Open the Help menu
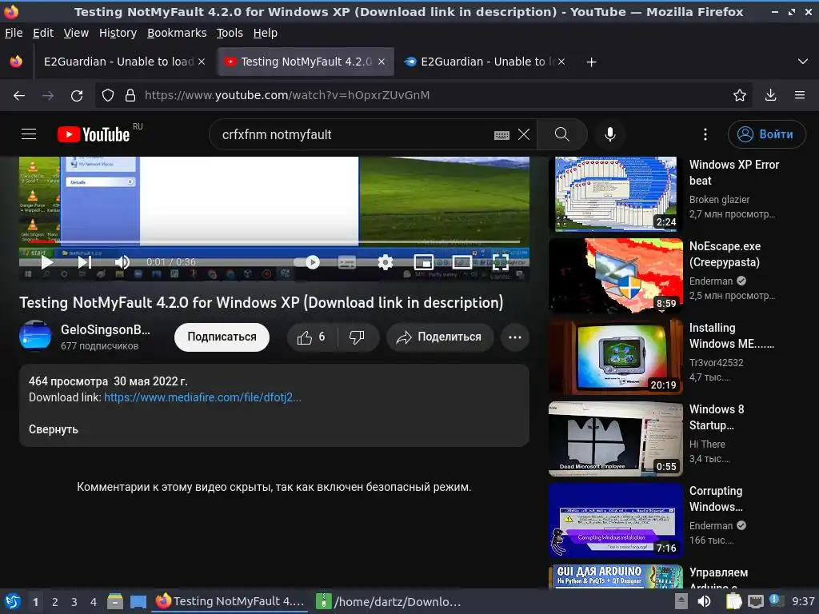 click(x=266, y=33)
